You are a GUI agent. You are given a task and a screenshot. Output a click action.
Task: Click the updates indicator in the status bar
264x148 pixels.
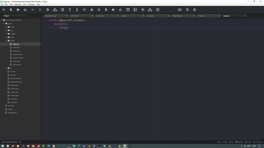click(x=258, y=142)
